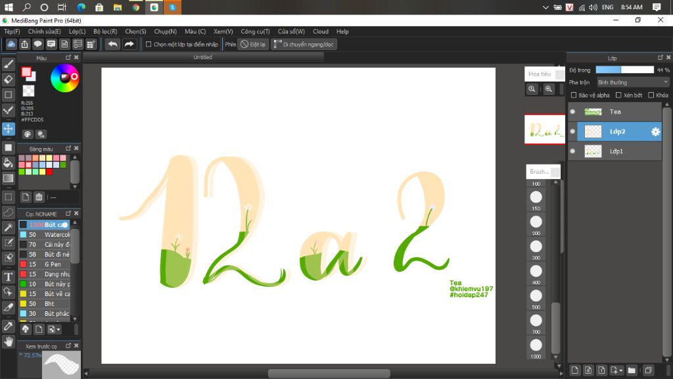Open add-brush dropdown in brush panel
Screen dimensions: 673x379
pyautogui.click(x=55, y=329)
